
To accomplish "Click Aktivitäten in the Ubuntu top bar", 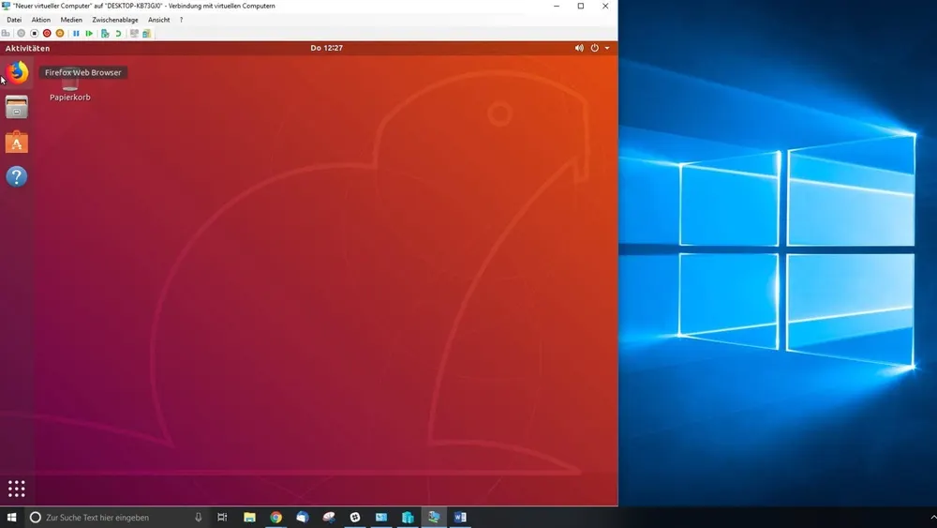I will (x=27, y=49).
